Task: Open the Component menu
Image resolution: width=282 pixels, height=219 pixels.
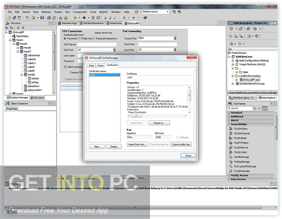Action: 79,12
